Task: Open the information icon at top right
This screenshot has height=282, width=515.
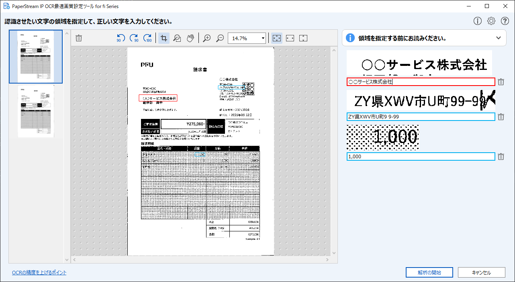Action: point(478,21)
